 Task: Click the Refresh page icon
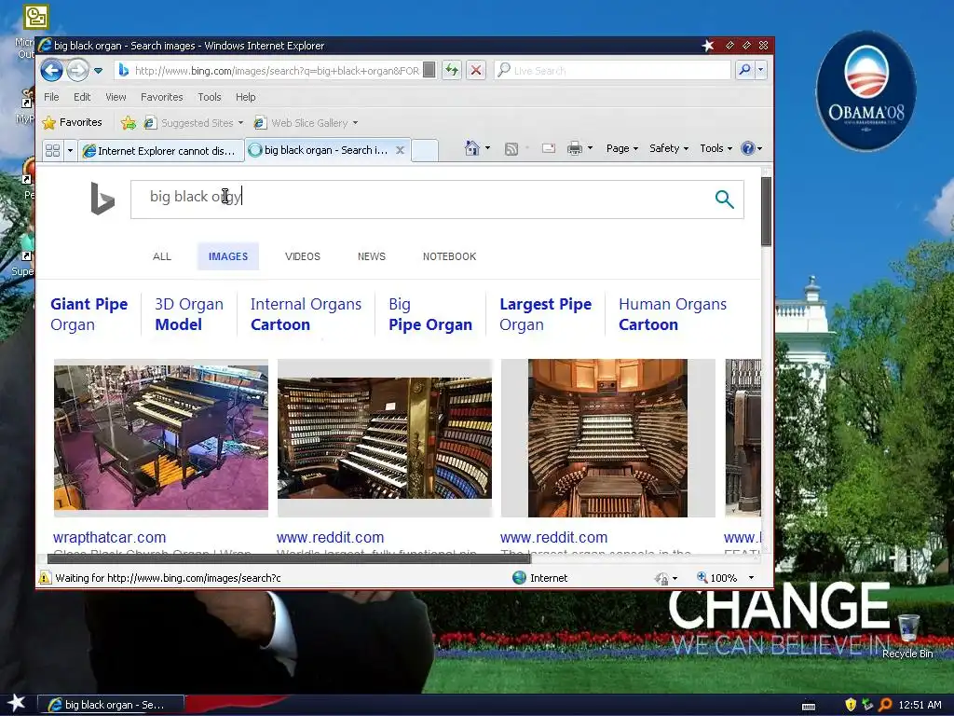[452, 71]
